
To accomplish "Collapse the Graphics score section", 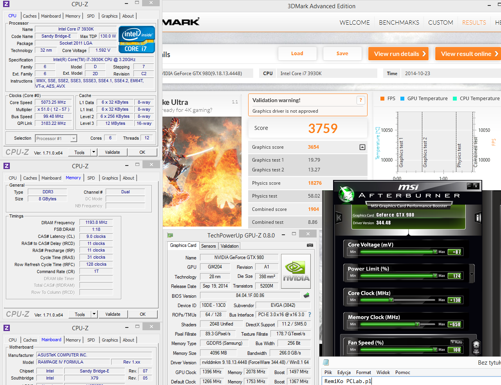I will point(362,147).
